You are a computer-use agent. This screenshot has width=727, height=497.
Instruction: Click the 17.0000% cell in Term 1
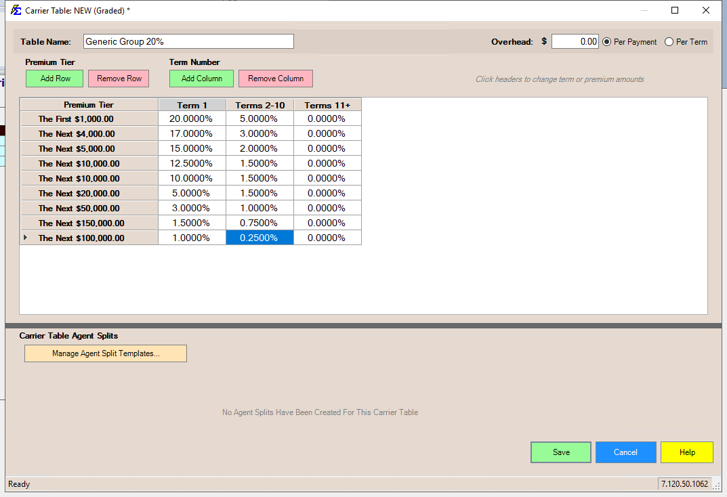point(192,134)
